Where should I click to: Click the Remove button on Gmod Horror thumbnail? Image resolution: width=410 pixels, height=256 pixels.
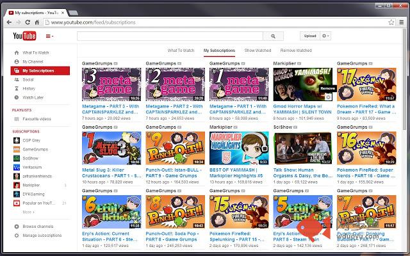pyautogui.click(x=327, y=88)
